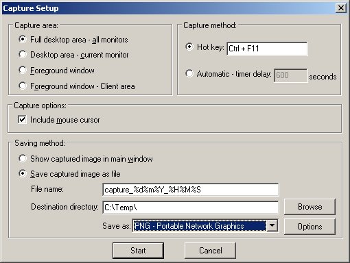Click the Capture Setup title bar text

pyautogui.click(x=31, y=8)
